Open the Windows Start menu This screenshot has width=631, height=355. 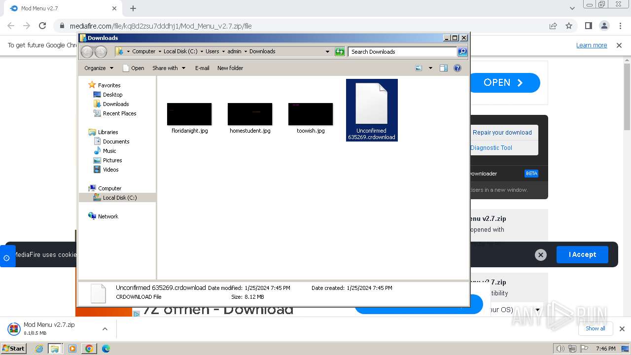pyautogui.click(x=14, y=349)
